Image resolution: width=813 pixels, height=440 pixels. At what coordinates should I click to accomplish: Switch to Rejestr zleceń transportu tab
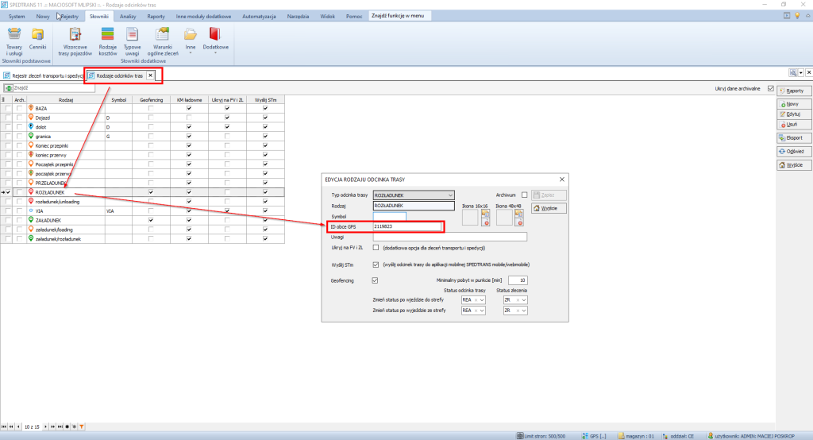(44, 75)
